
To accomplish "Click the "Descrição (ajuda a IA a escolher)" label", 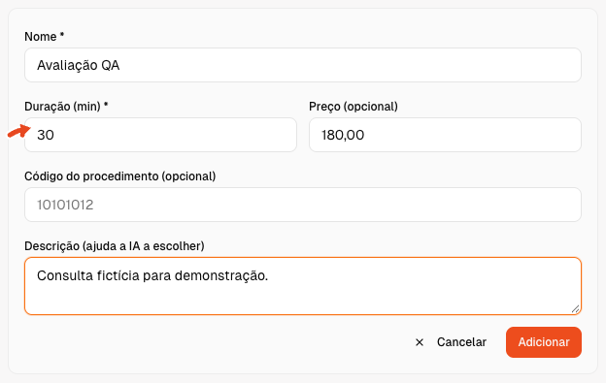I will [x=114, y=246].
